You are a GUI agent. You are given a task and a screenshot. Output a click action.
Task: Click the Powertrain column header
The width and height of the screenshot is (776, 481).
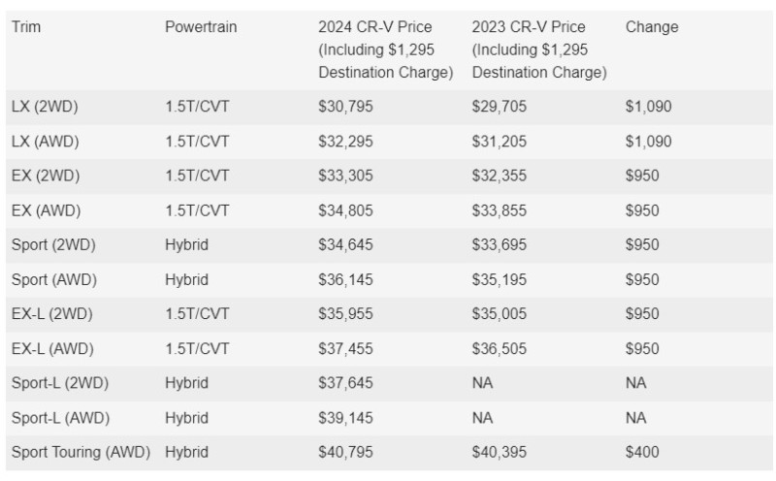tap(201, 27)
